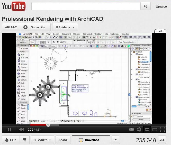Switch the player to small size
The height and width of the screenshot is (145, 171).
147,130
